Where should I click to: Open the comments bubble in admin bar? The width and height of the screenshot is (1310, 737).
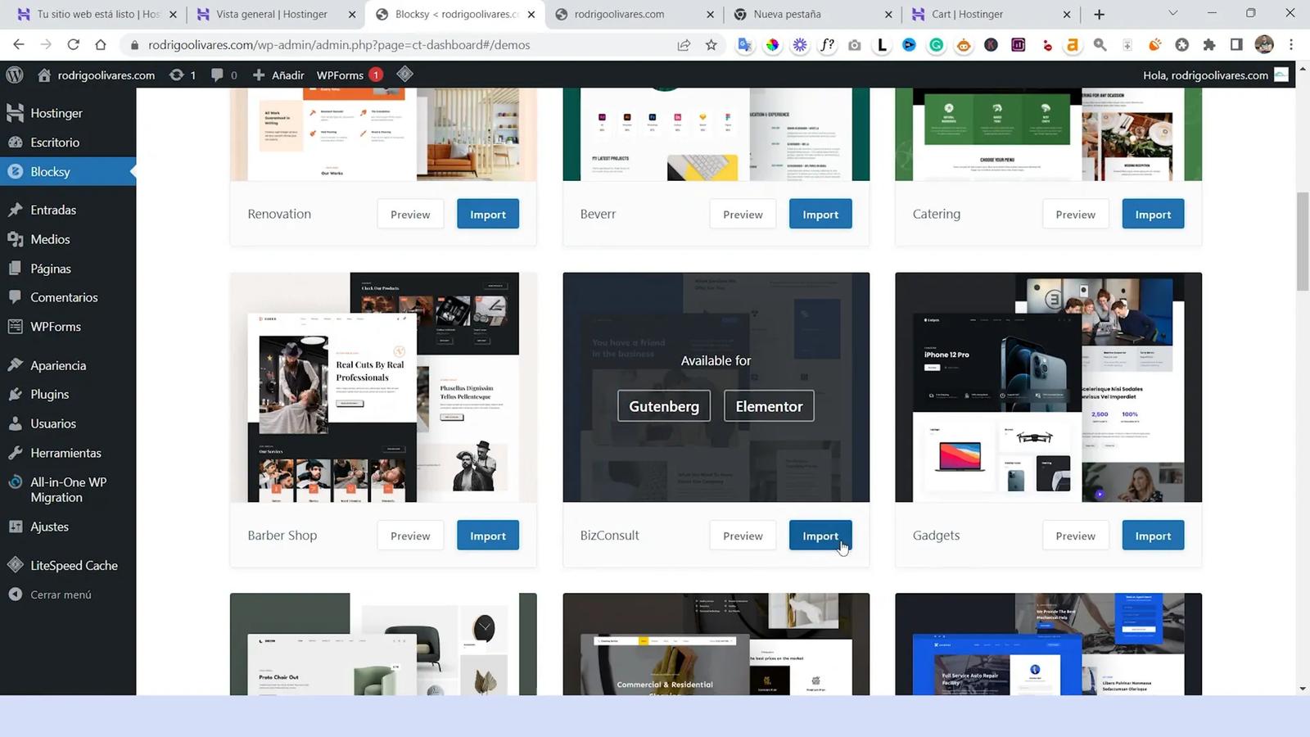(x=217, y=75)
